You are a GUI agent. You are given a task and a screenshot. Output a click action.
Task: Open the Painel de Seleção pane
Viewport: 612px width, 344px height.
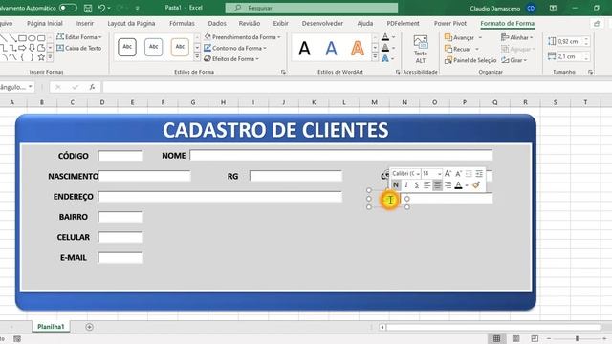470,60
